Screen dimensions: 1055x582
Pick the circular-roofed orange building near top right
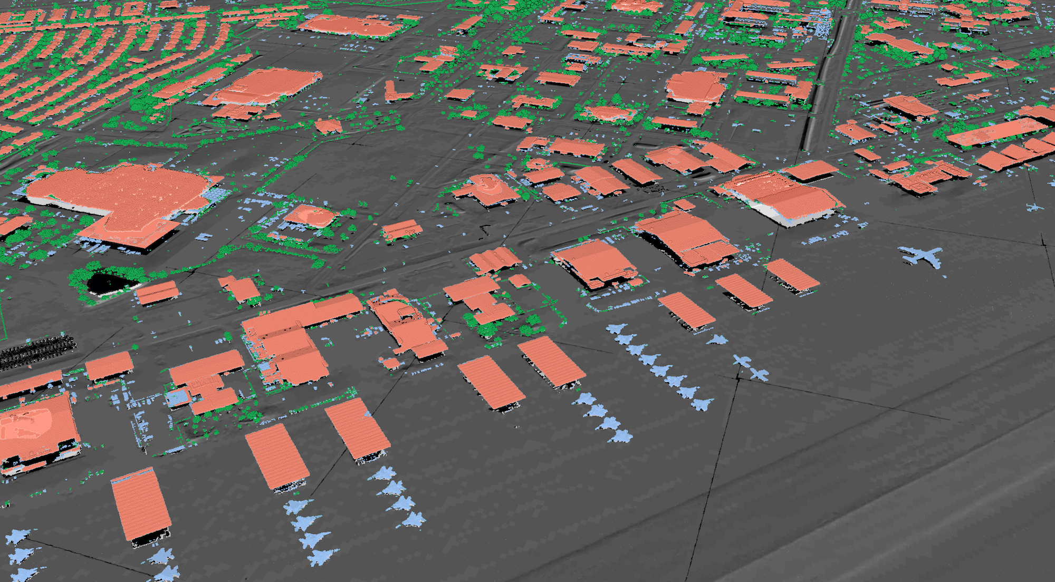tap(695, 87)
